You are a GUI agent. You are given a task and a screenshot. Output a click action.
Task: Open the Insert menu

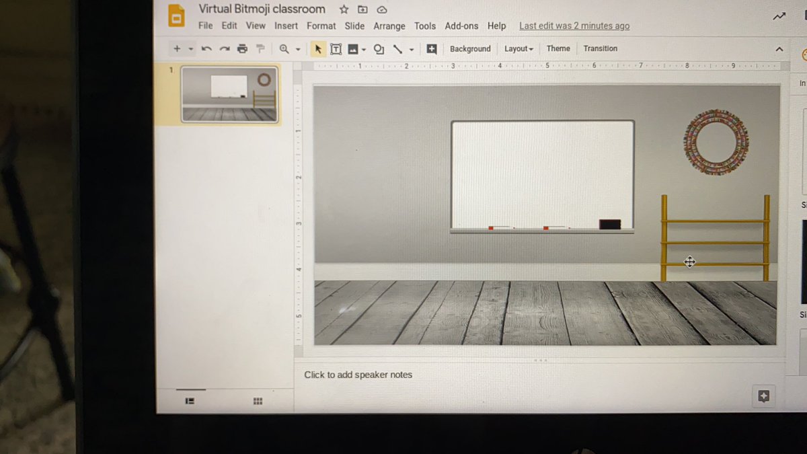coord(286,26)
